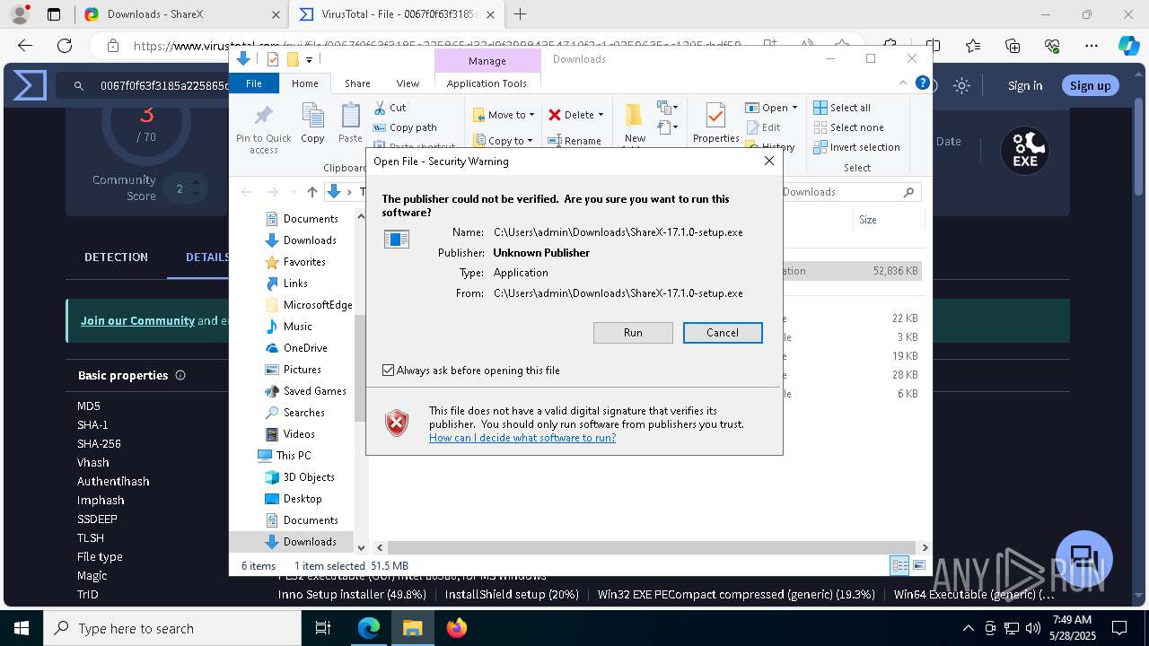Click the Properties checkmark icon
Viewport: 1149px width, 646px height.
(x=715, y=117)
